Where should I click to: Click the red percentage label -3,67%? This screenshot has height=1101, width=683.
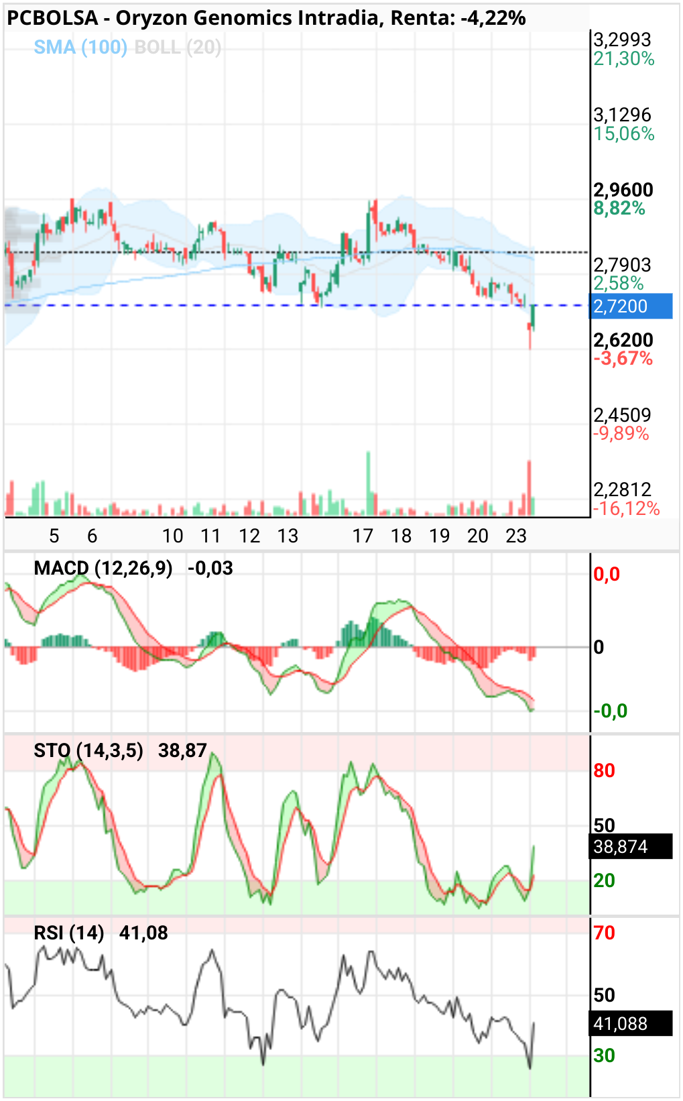(623, 359)
